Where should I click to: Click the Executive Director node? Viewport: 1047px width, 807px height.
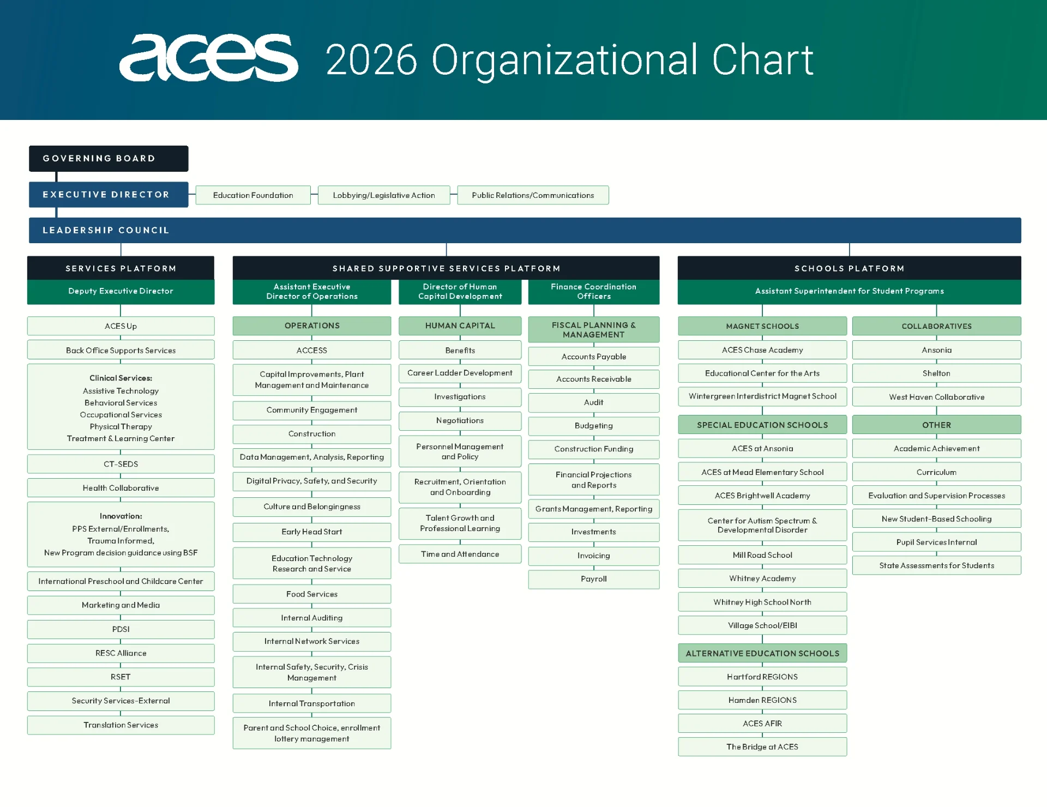click(108, 195)
